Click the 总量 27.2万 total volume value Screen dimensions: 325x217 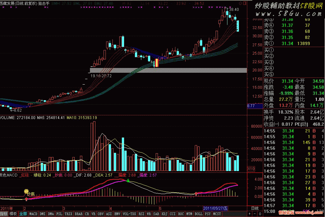coord(286,99)
